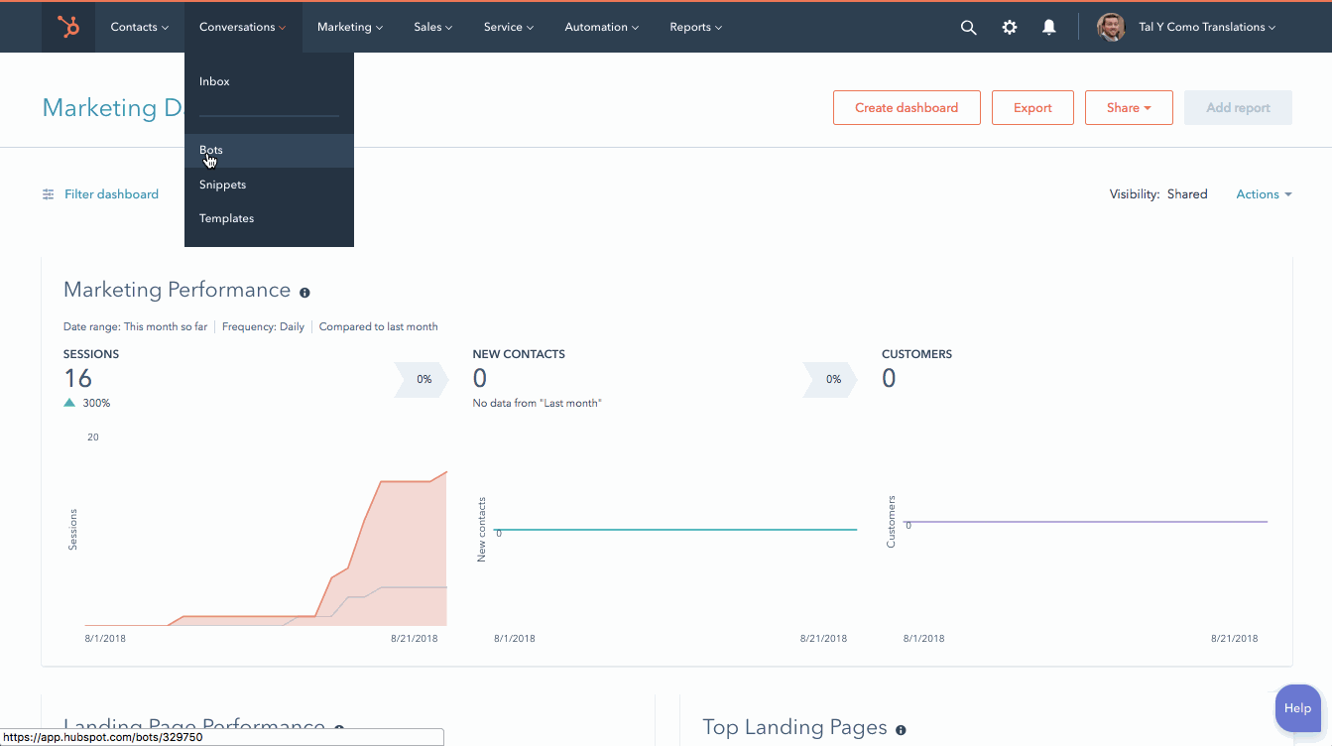The width and height of the screenshot is (1332, 746).
Task: Choose Snippets in the Conversations menu
Action: (222, 185)
